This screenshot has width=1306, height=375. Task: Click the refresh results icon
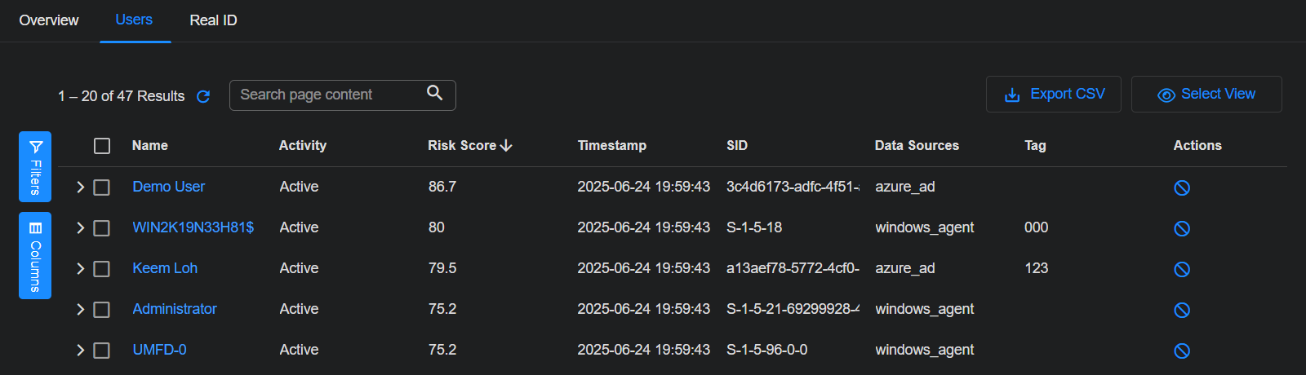pyautogui.click(x=203, y=96)
